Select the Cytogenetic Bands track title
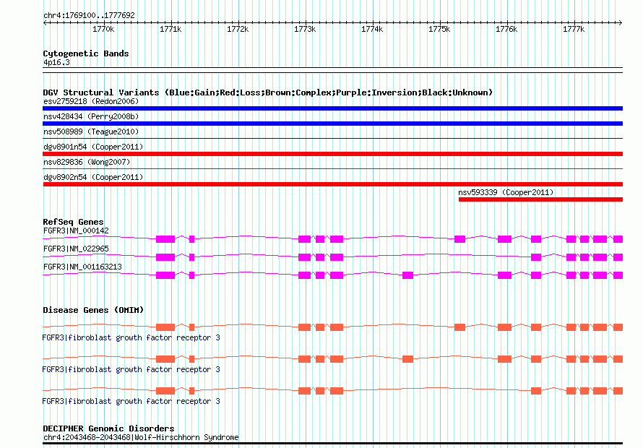The image size is (643, 448). click(x=86, y=53)
